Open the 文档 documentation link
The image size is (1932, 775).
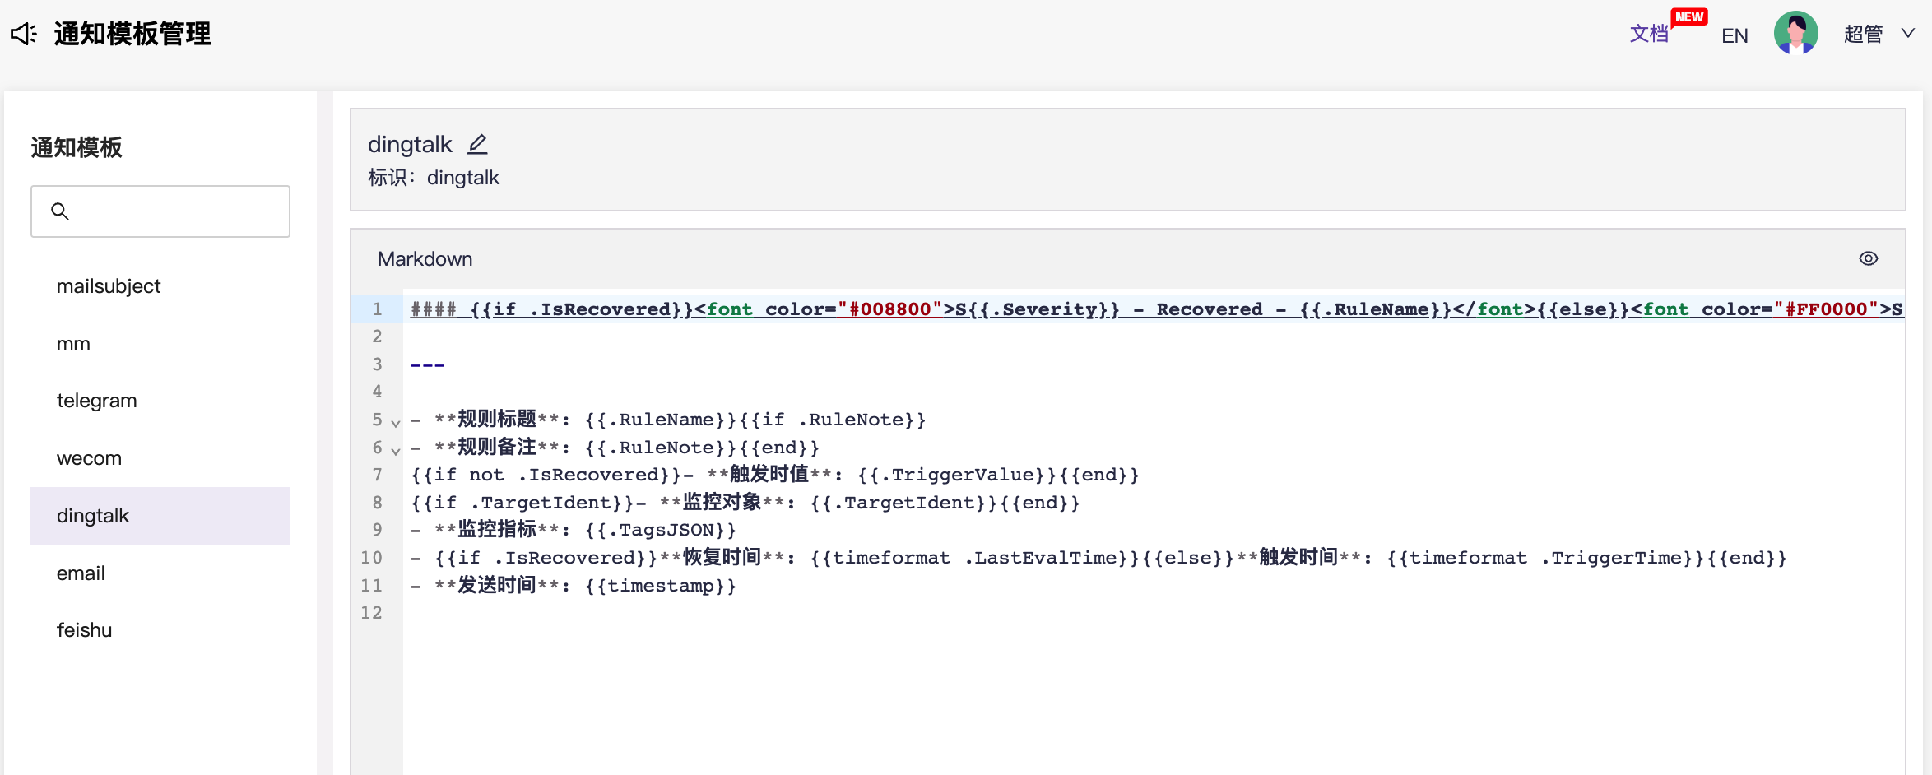tap(1648, 35)
